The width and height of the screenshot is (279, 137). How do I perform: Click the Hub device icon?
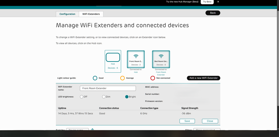tap(113, 61)
